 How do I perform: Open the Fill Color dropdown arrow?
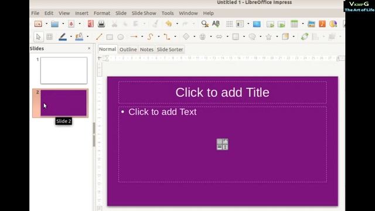click(x=87, y=36)
